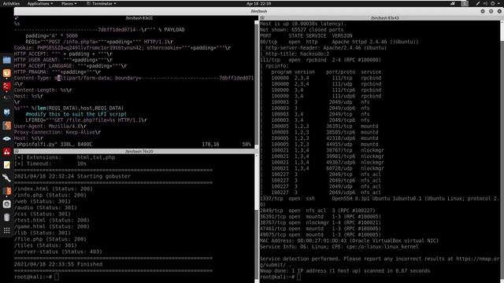Click the right terminal pane group icon
This screenshot has height=283, width=504.
tap(262, 18)
